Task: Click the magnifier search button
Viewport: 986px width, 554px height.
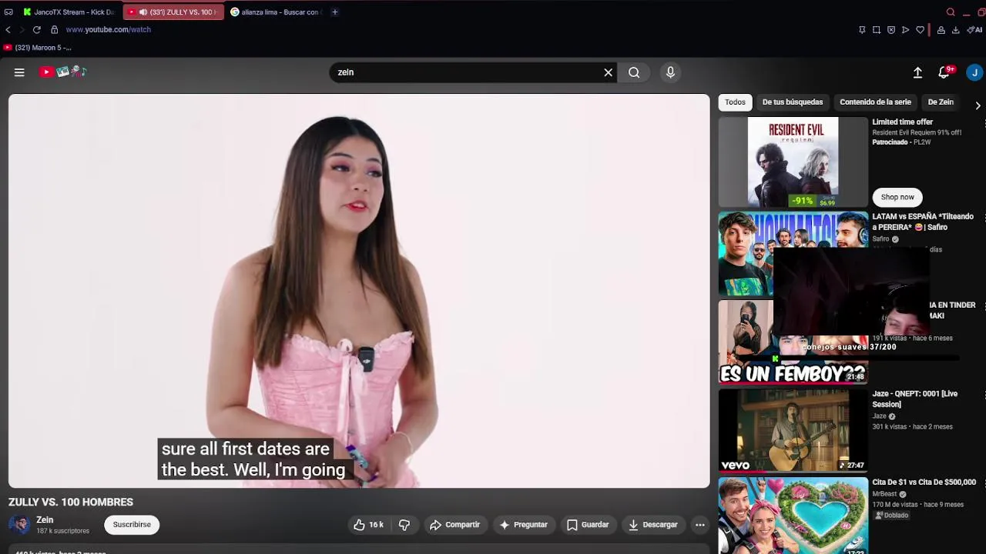Action: [634, 72]
